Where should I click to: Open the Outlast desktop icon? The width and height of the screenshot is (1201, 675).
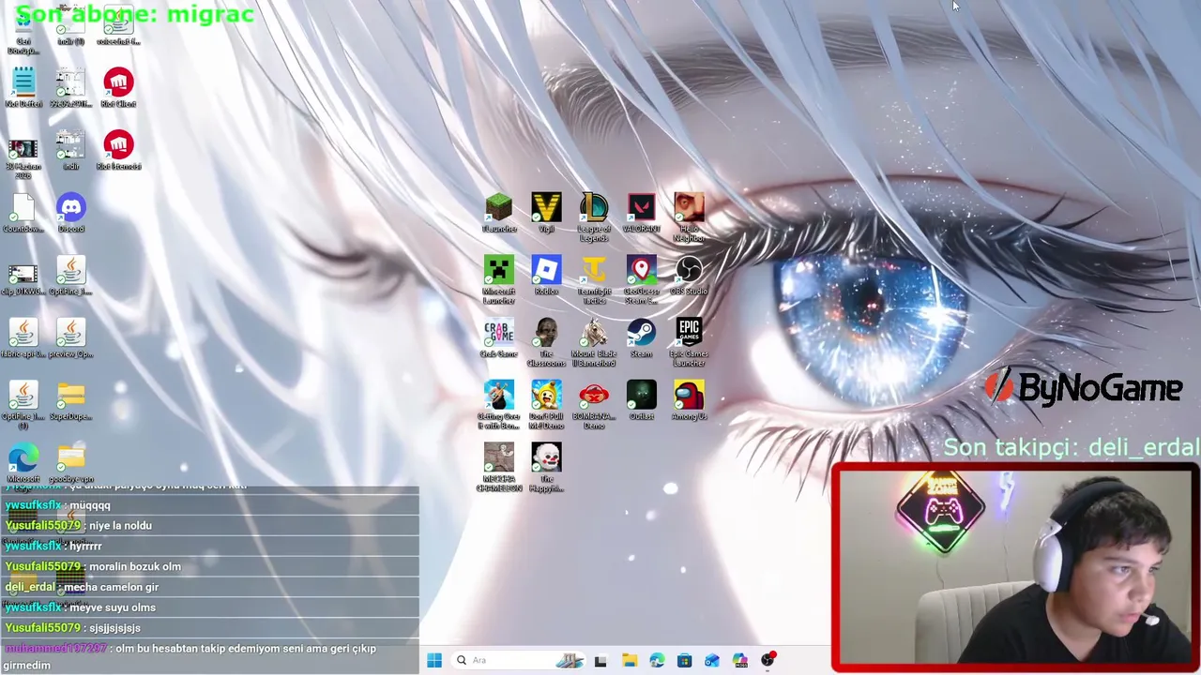point(642,395)
